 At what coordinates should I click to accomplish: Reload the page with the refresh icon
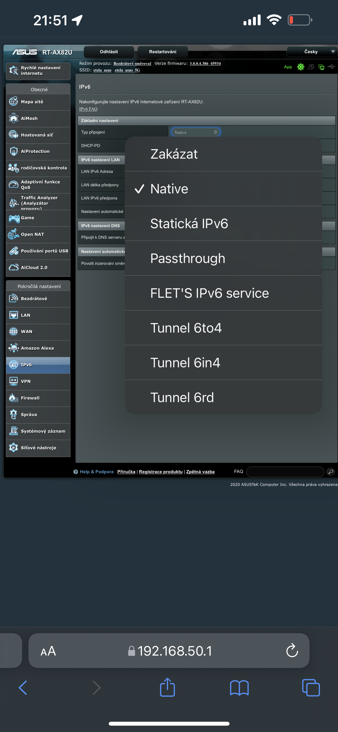click(292, 650)
